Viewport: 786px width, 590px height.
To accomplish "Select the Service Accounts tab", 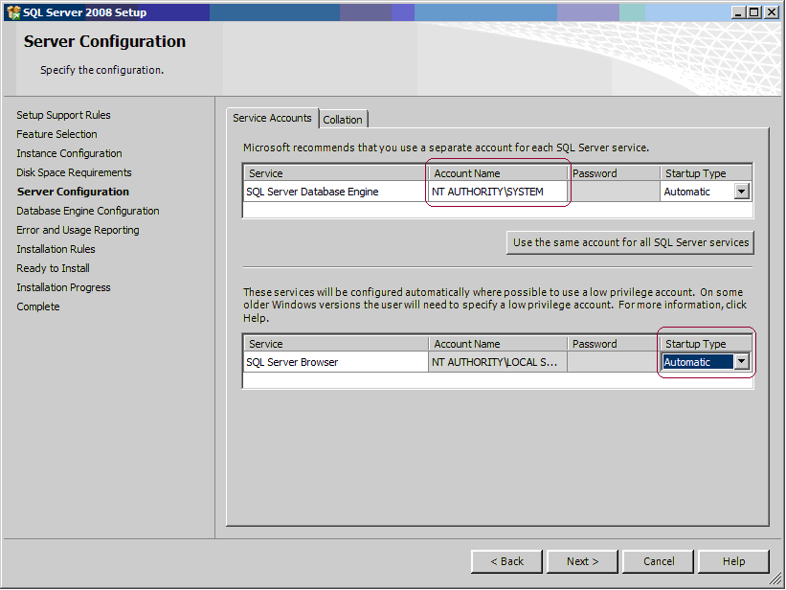I will pos(272,118).
